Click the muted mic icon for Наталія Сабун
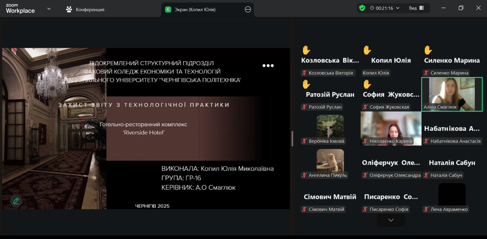Screen dimensions: 487x239 426,175
